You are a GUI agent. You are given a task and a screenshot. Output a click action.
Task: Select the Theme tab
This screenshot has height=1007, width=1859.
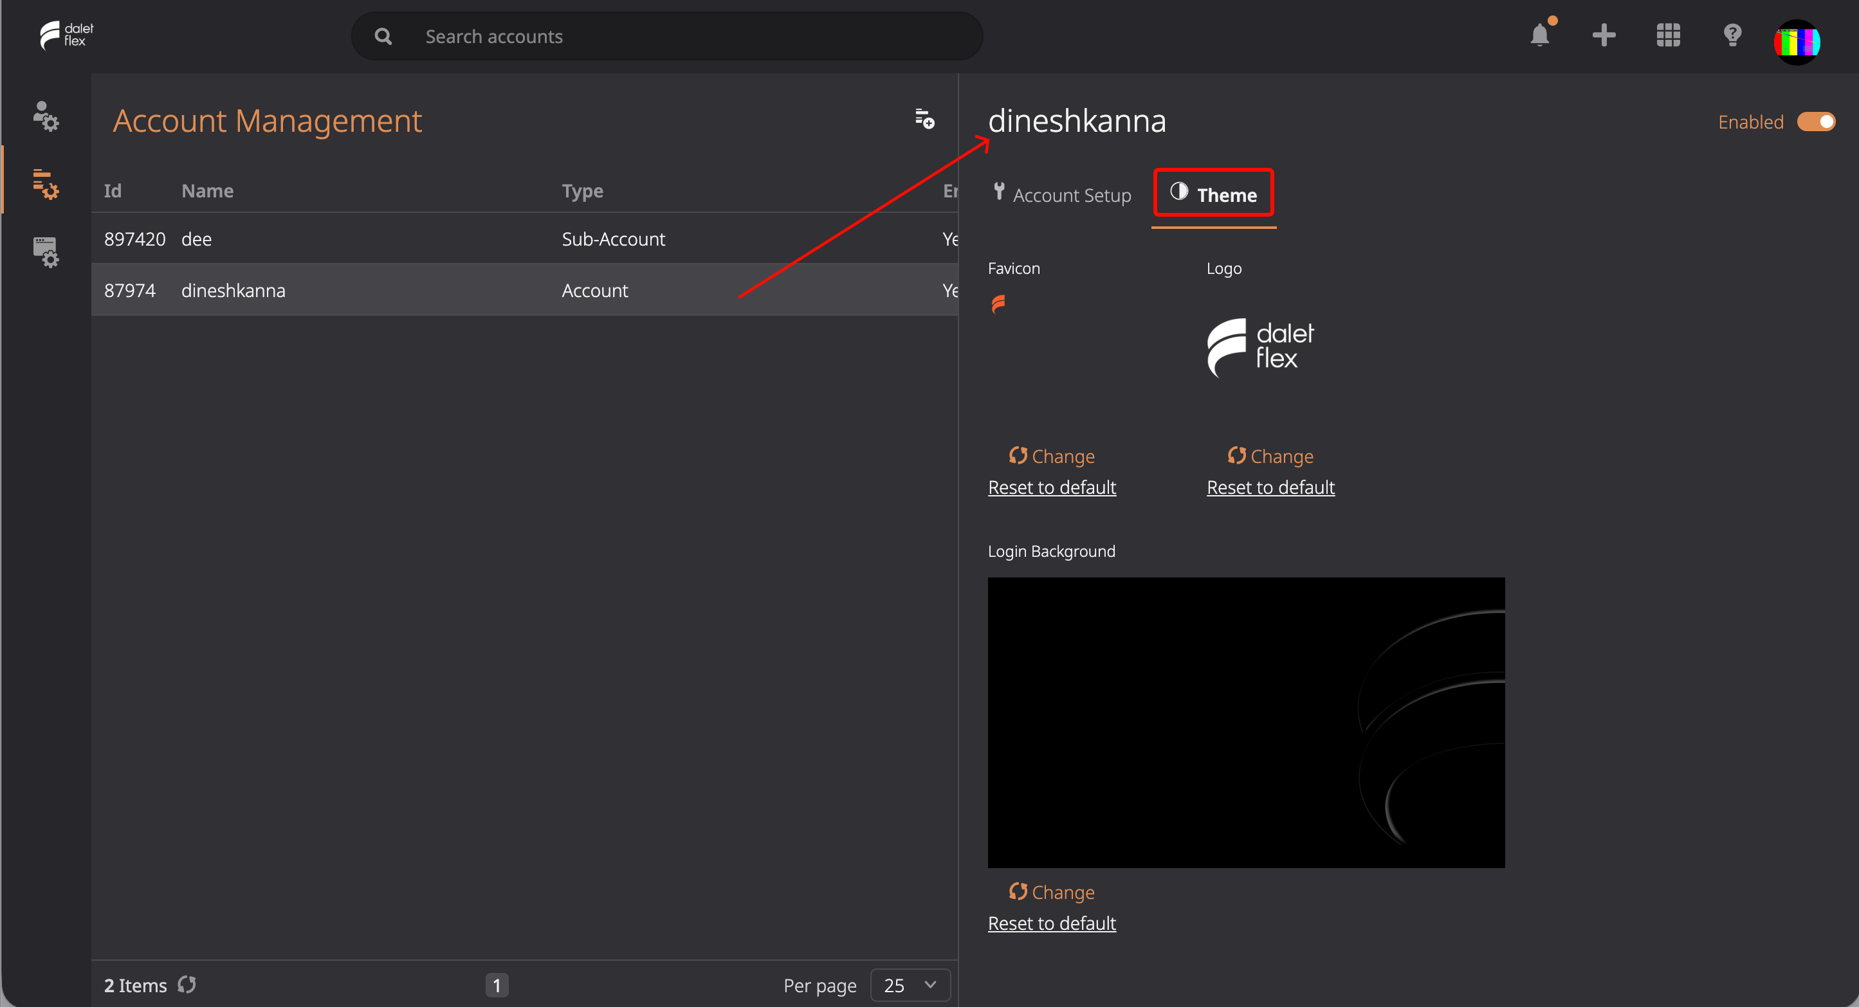[1213, 194]
